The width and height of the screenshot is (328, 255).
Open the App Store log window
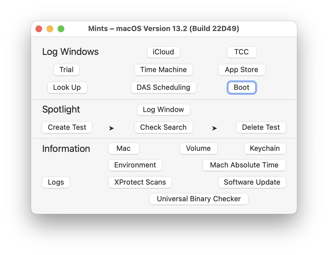242,70
